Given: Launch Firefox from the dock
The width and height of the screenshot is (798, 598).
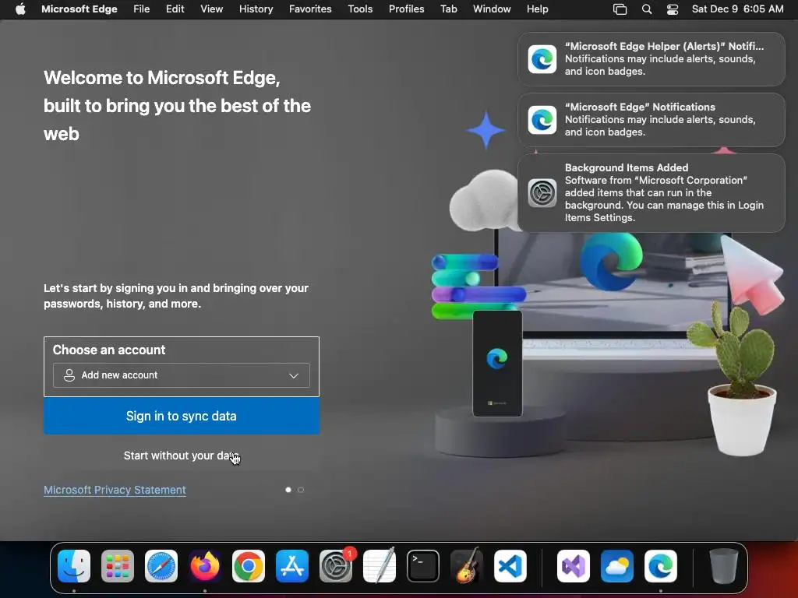Looking at the screenshot, I should (x=205, y=566).
